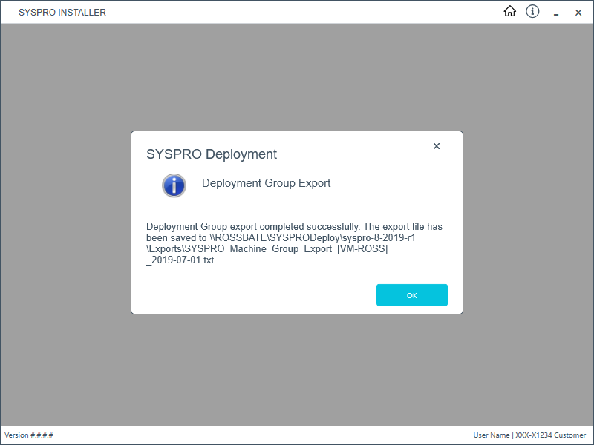This screenshot has height=445, width=594.
Task: Click the SYSPRO Deployment dialog title
Action: coord(212,154)
